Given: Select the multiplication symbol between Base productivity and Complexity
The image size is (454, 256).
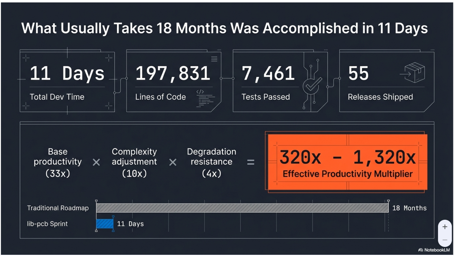Looking at the screenshot, I should 96,162.
